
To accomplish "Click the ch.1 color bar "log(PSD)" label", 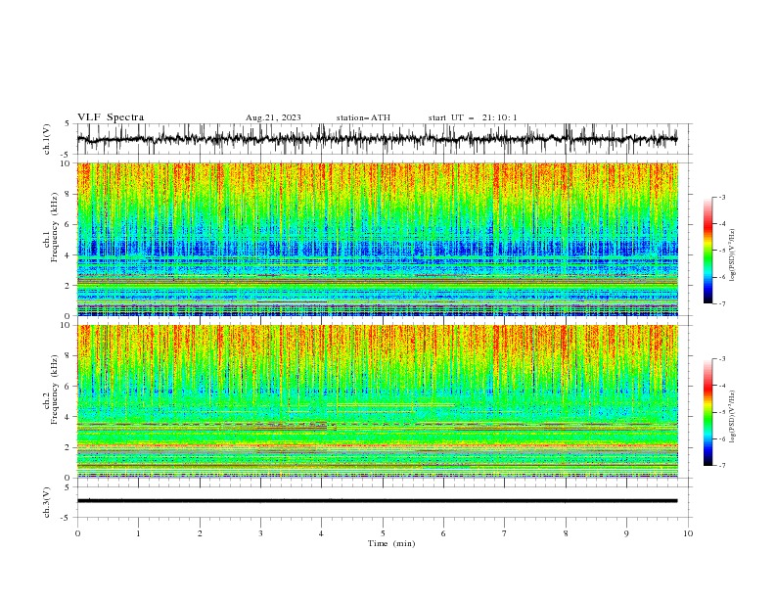I will pyautogui.click(x=733, y=255).
